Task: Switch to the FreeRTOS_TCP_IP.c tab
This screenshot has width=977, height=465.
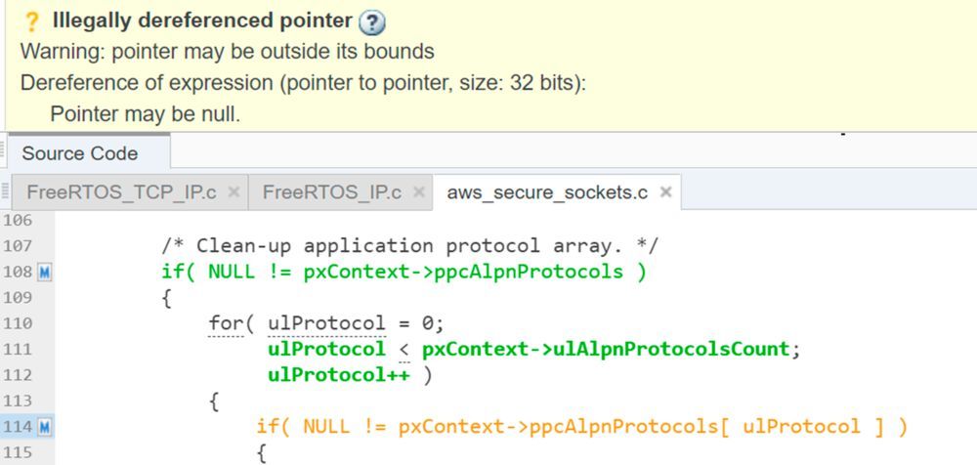Action: tap(121, 192)
